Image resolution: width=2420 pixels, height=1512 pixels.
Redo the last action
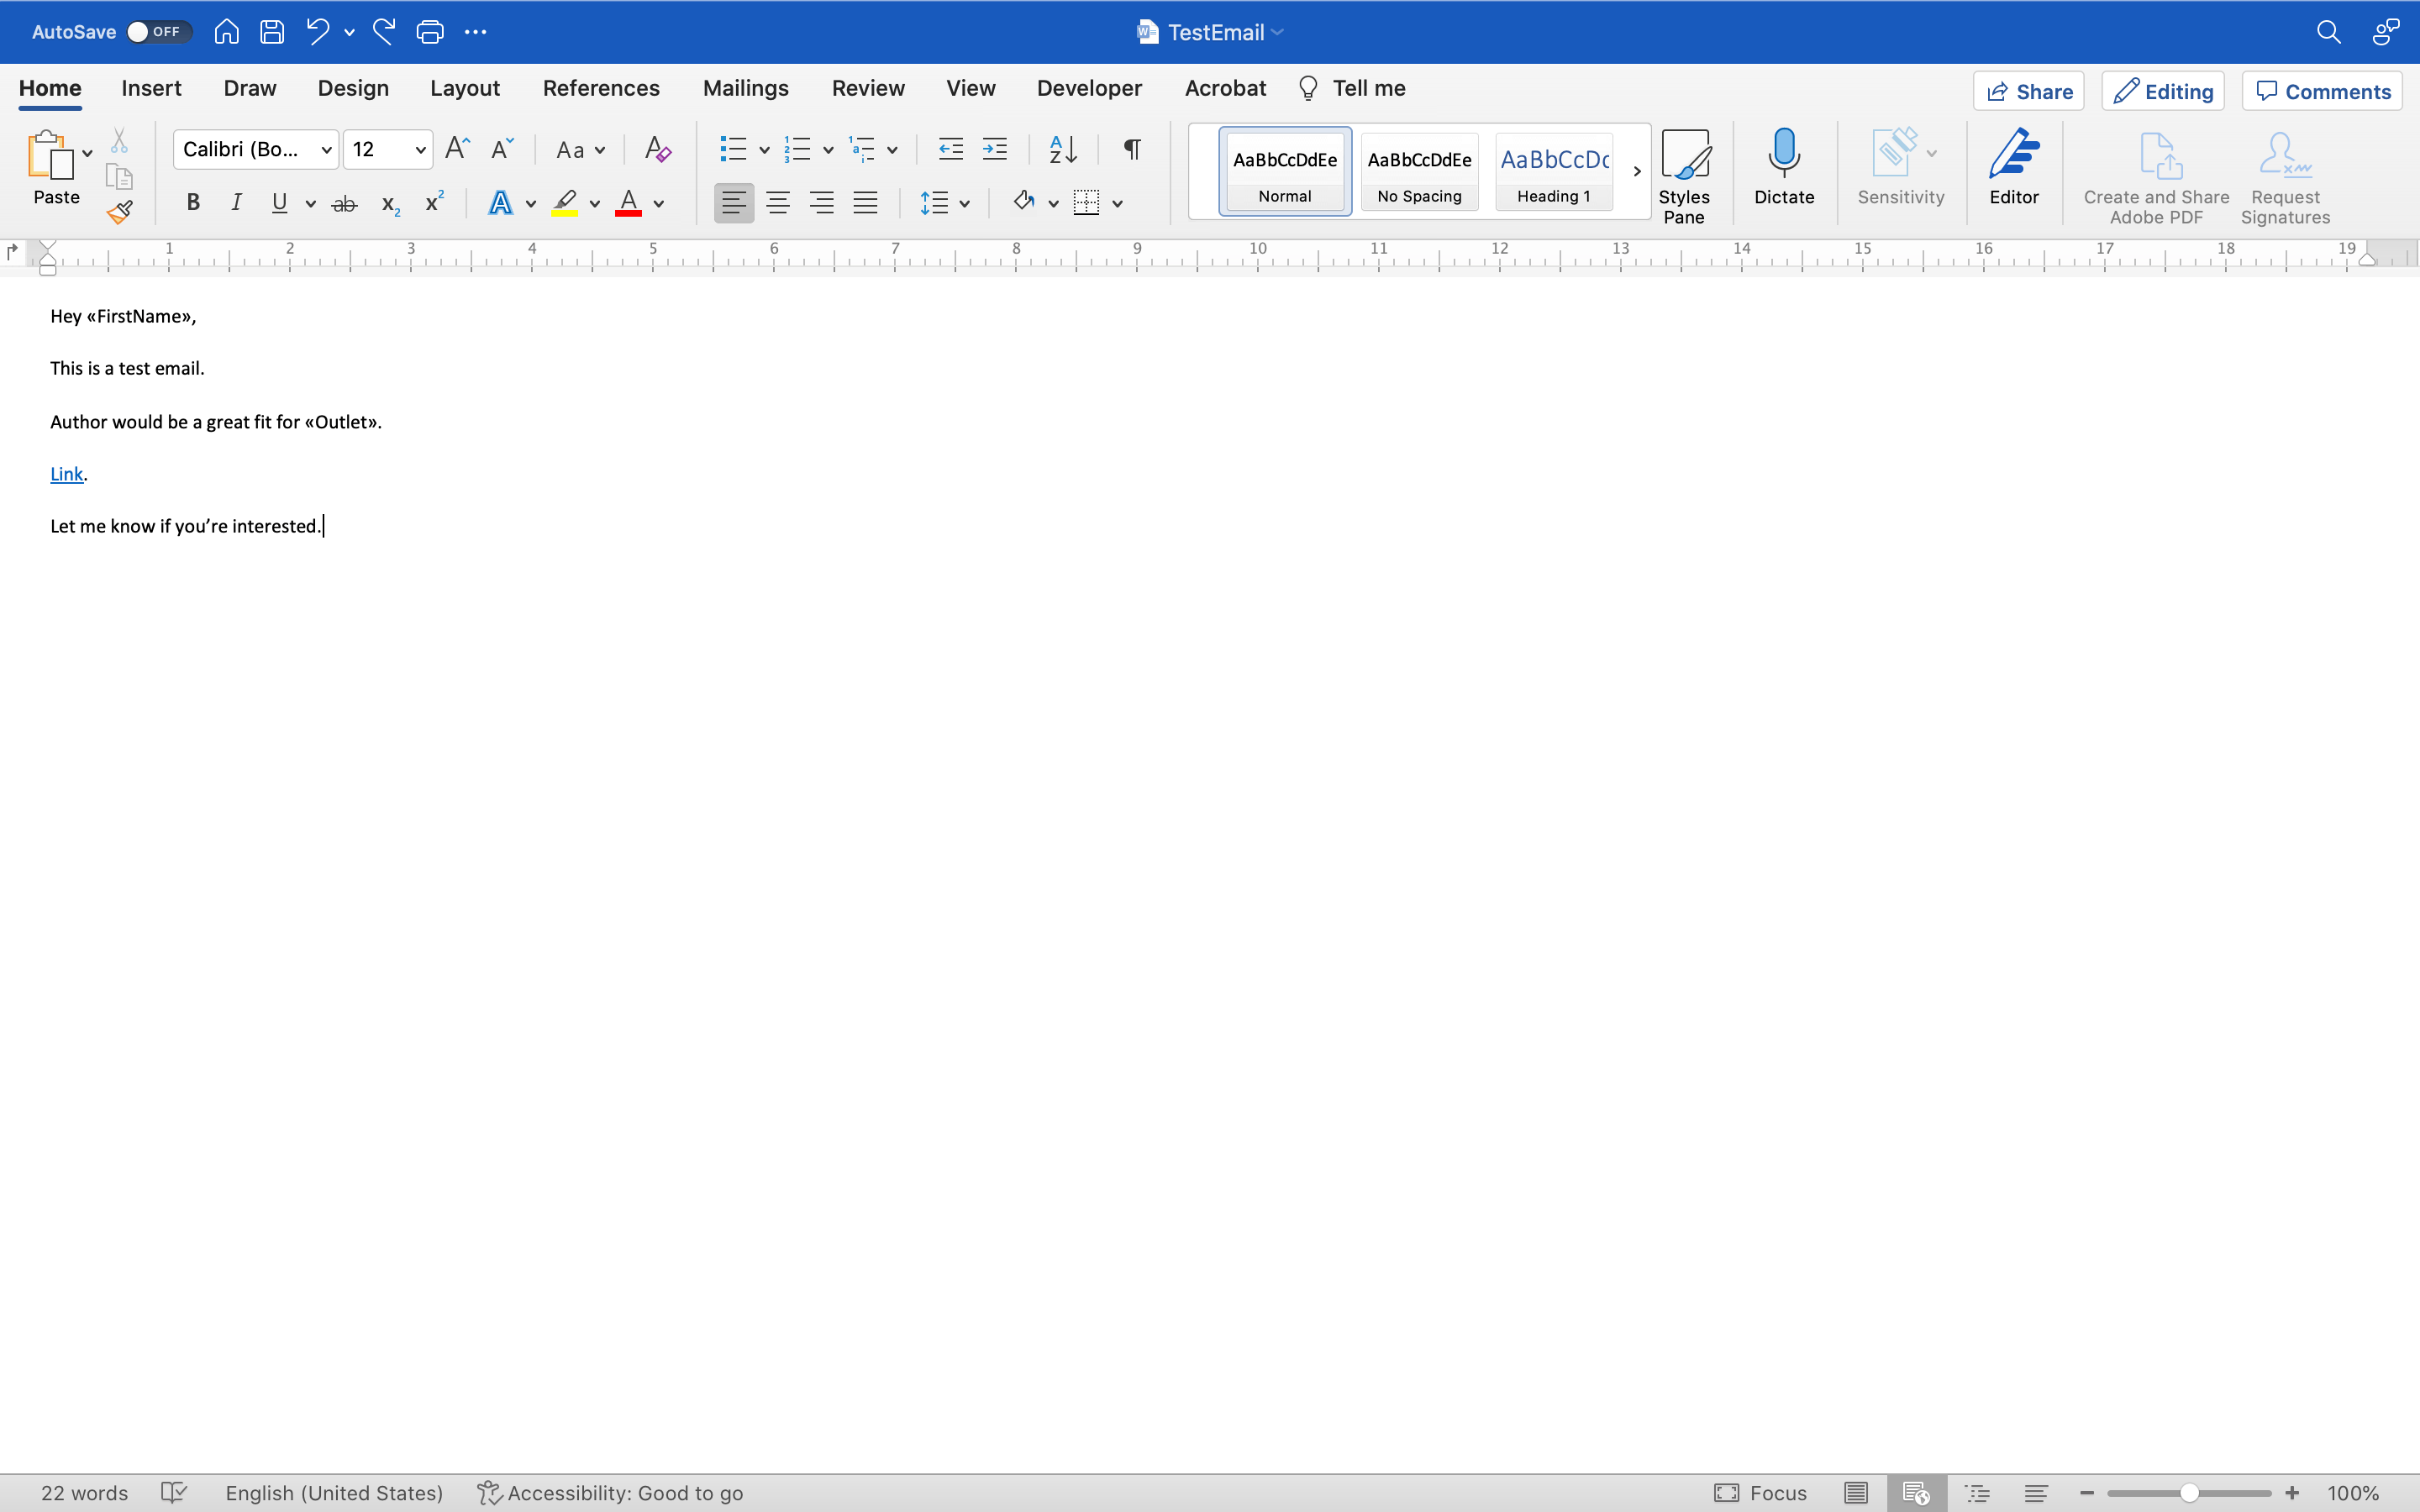click(x=384, y=32)
